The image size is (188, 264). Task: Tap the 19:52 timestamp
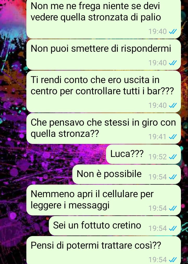click(157, 157)
